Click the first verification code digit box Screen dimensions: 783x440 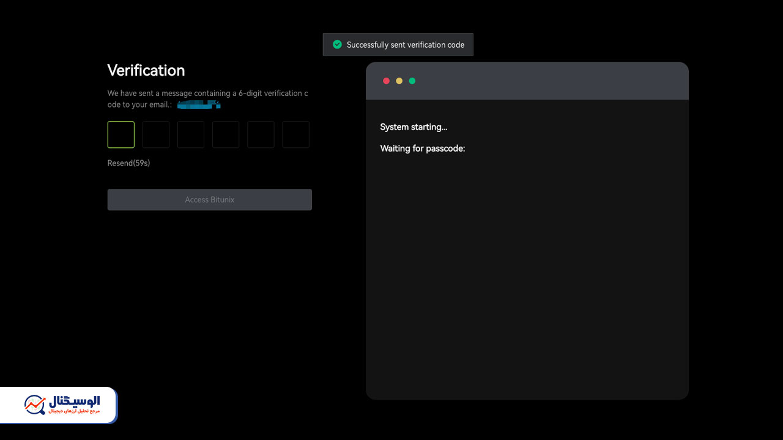[x=121, y=134]
